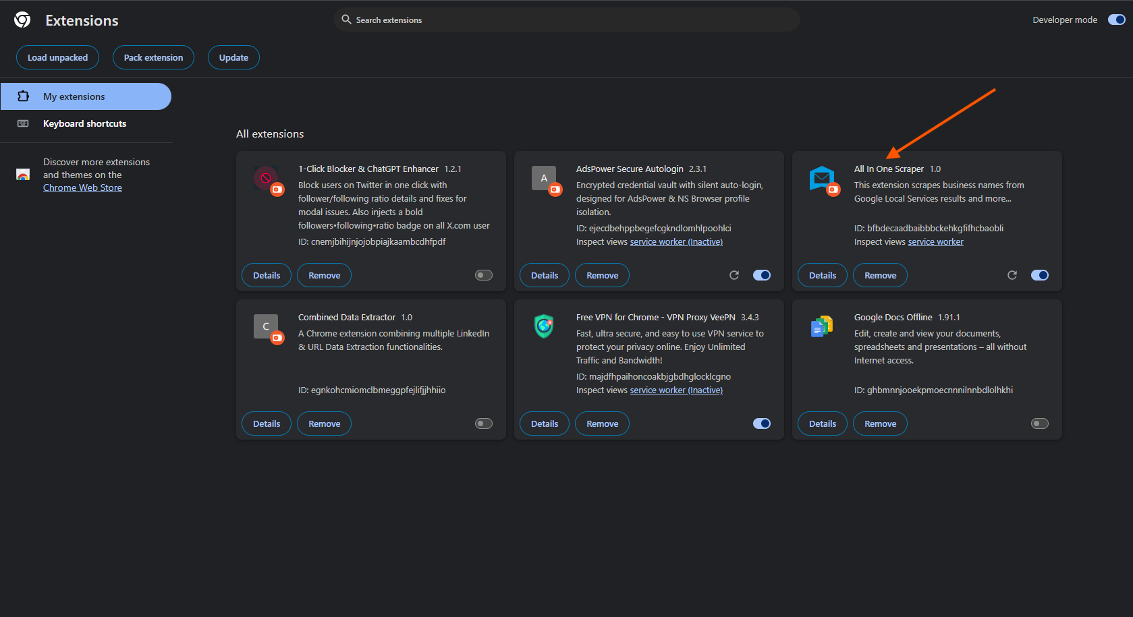Click the All In One Scraper envelope icon

tap(822, 178)
